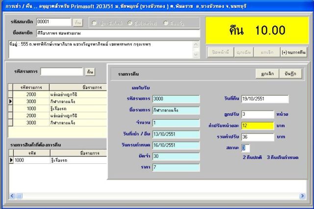Click the รหัสสมาชิก field containing 00001
The image size is (314, 209).
53,22
